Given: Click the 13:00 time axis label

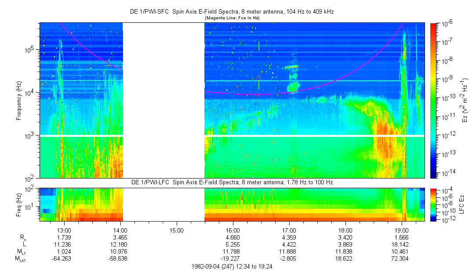Looking at the screenshot, I should (x=64, y=230).
